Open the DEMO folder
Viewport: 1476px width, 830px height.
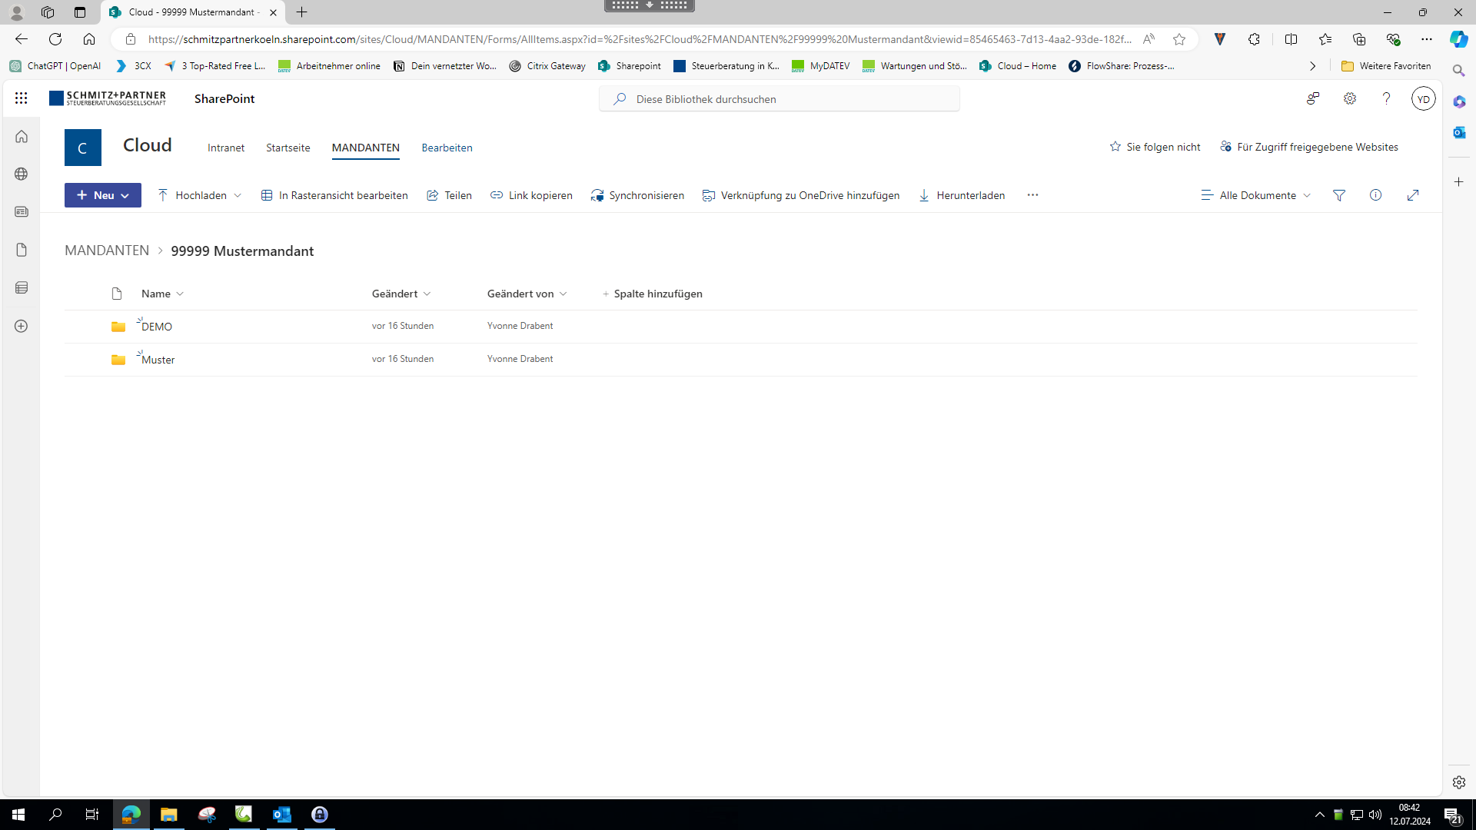point(157,327)
